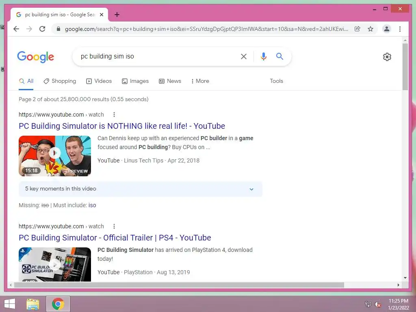Open a new tab with the plus button
The height and width of the screenshot is (312, 416).
117,15
